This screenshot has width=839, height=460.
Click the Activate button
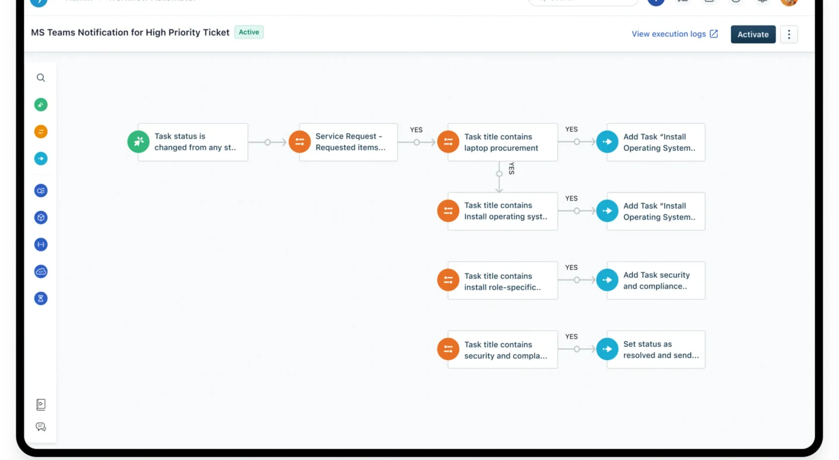pyautogui.click(x=753, y=34)
